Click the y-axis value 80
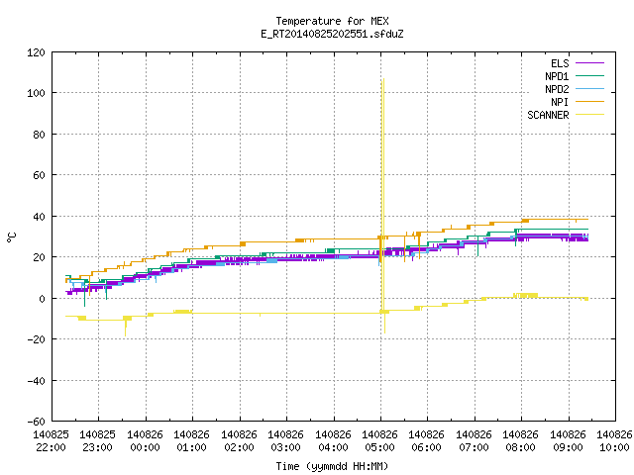The width and height of the screenshot is (634, 475). [40, 135]
